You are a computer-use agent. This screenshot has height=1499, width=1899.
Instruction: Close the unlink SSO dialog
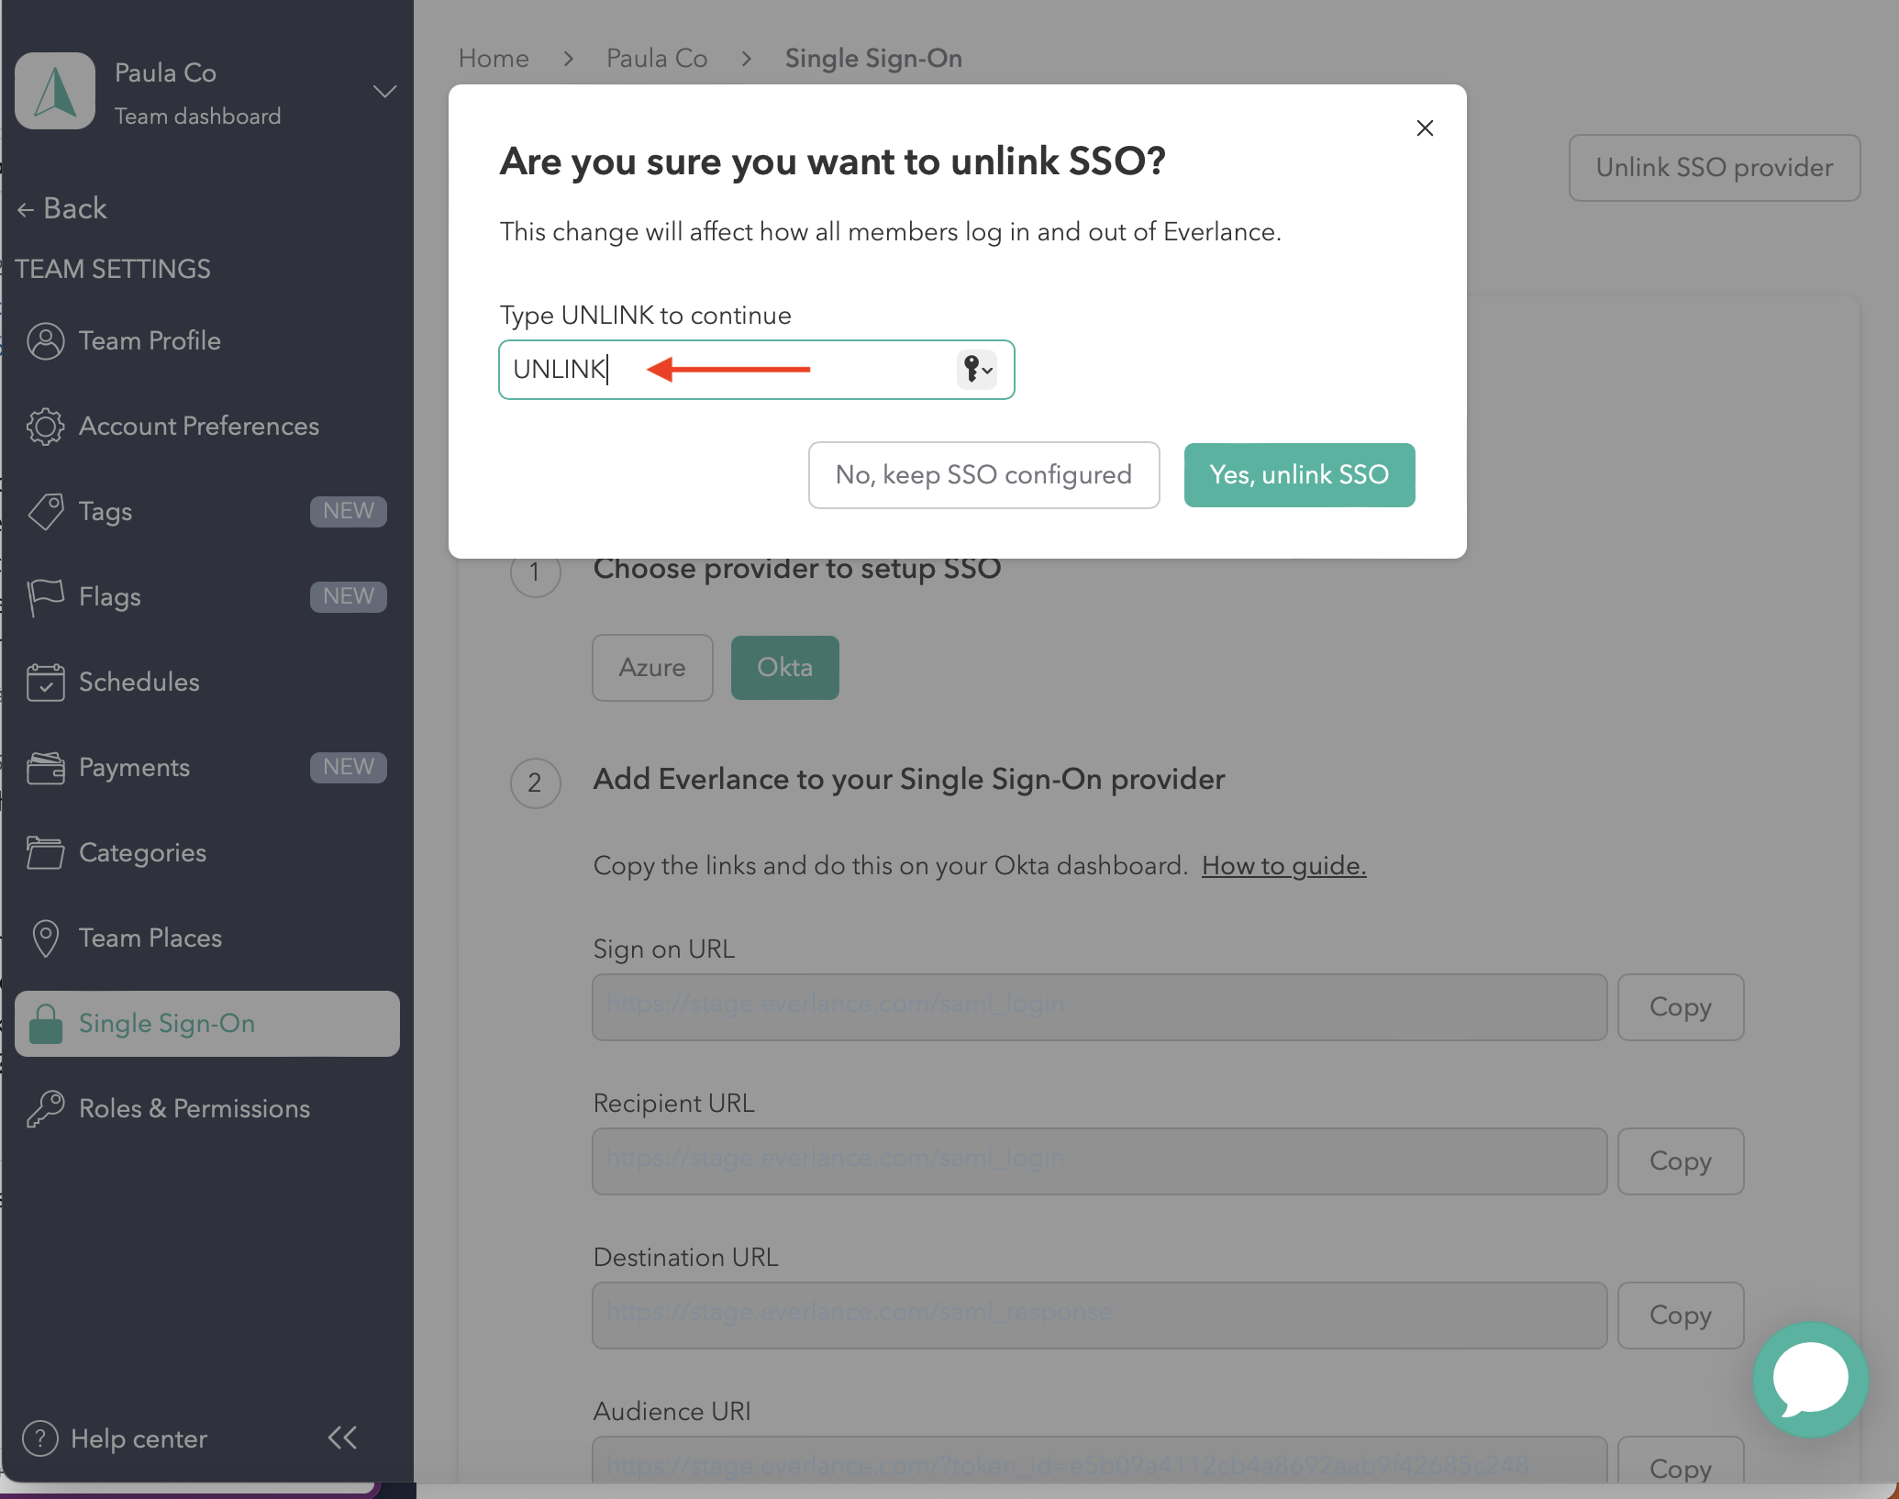click(1424, 128)
